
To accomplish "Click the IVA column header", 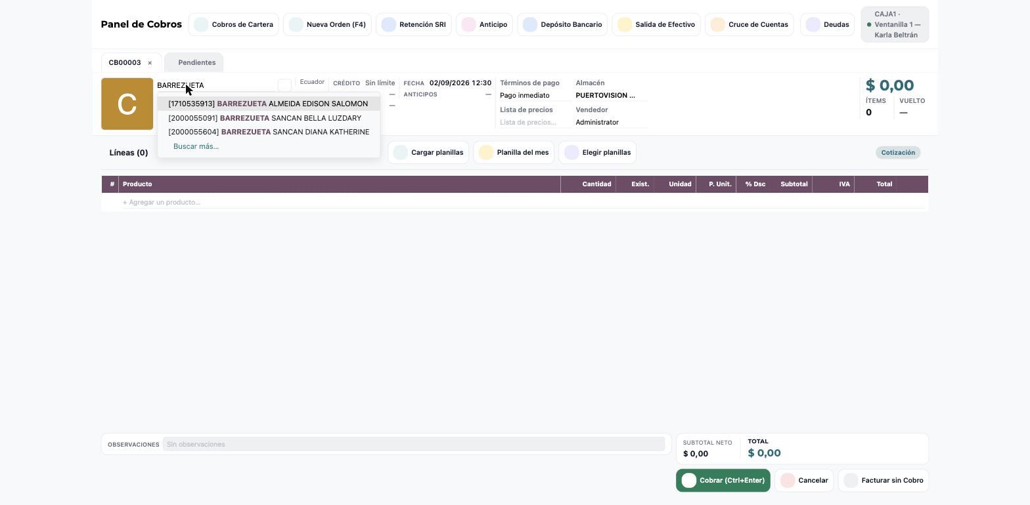I will pos(833,184).
